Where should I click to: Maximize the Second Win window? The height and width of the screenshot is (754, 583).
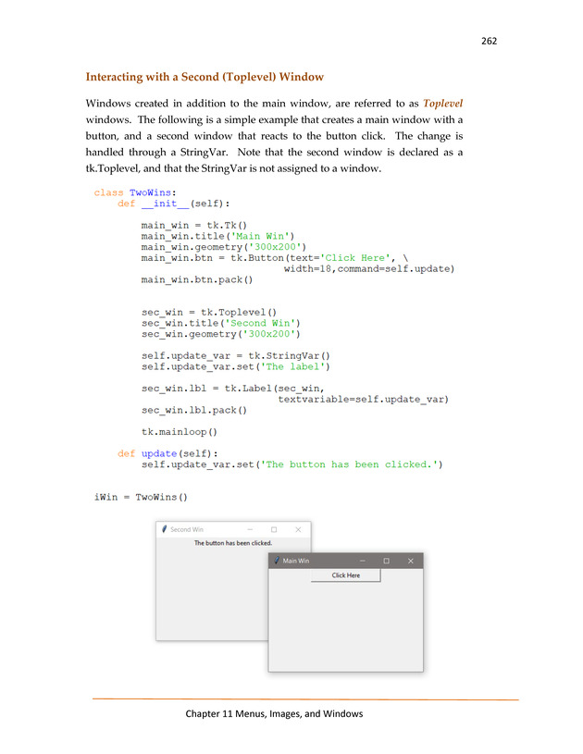[274, 529]
